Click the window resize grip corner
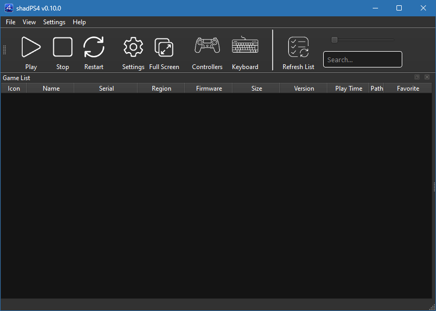The width and height of the screenshot is (436, 311). pos(432,307)
